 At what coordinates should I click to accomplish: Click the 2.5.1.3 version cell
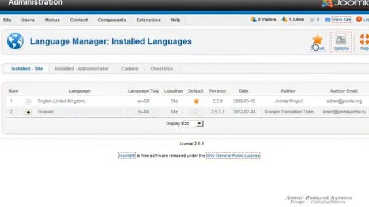[218, 112]
